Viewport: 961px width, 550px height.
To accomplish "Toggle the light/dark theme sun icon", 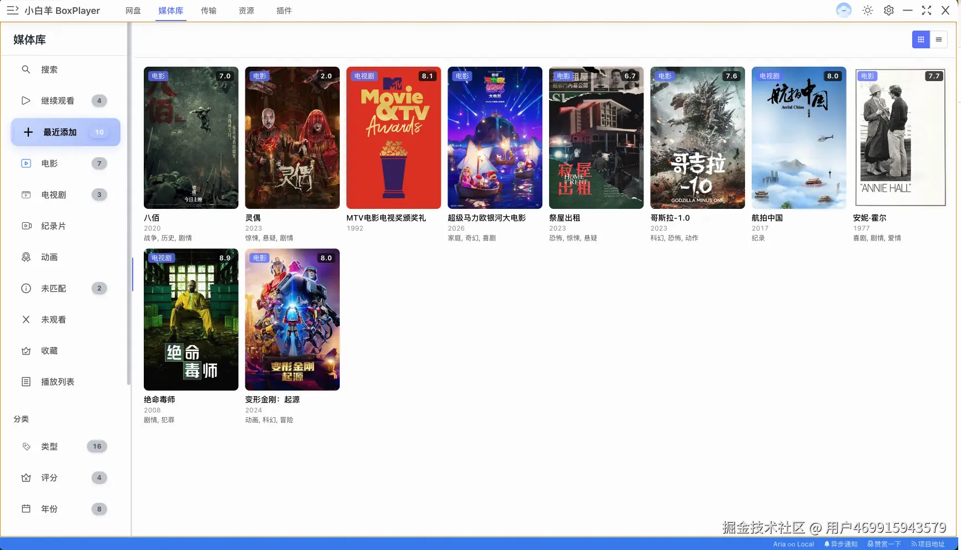I will tap(868, 11).
